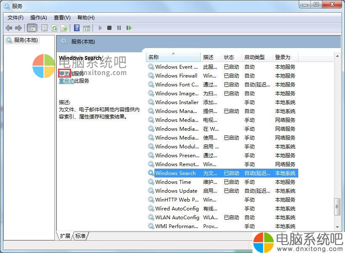The height and width of the screenshot is (253, 345).
Task: Select the Windows Font C... service row
Action: [x=222, y=84]
